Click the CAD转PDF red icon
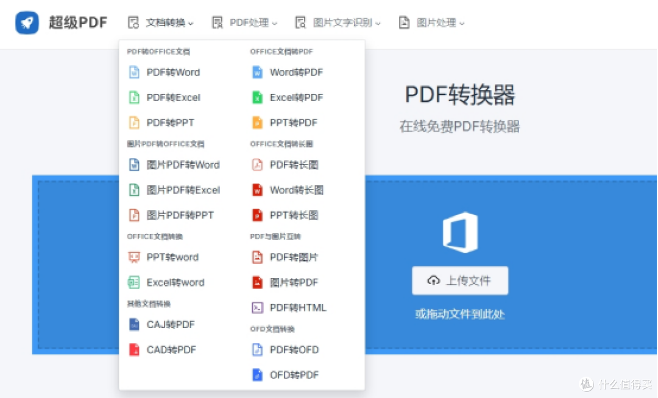Screen dimensions: 658x398 click(x=134, y=349)
